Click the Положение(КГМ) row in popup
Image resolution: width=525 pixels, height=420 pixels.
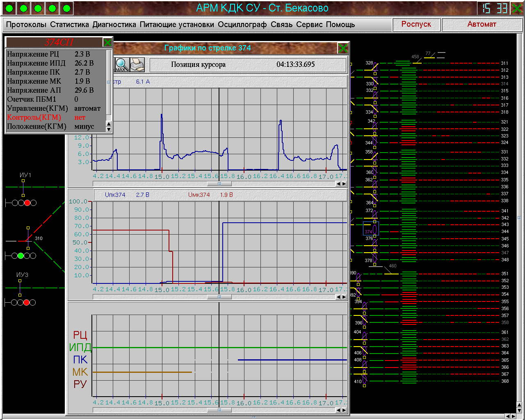click(56, 126)
